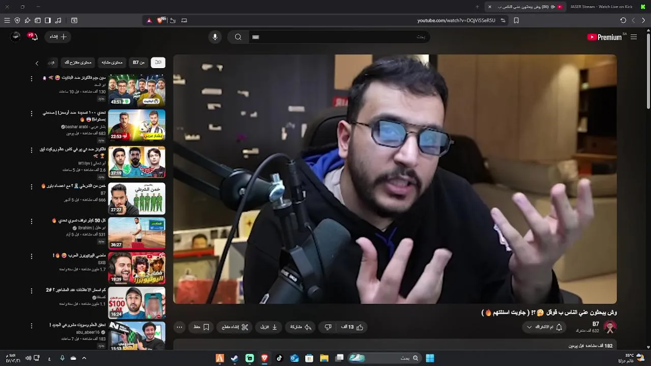Open the 43:51 recommended video thumbnail

click(137, 90)
